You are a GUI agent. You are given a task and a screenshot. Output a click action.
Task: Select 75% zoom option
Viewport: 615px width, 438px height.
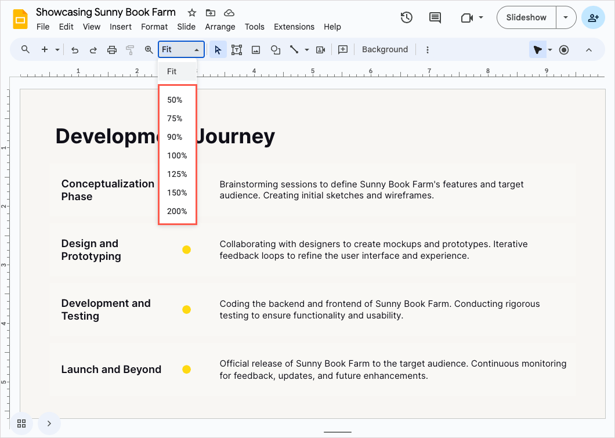[x=178, y=118]
